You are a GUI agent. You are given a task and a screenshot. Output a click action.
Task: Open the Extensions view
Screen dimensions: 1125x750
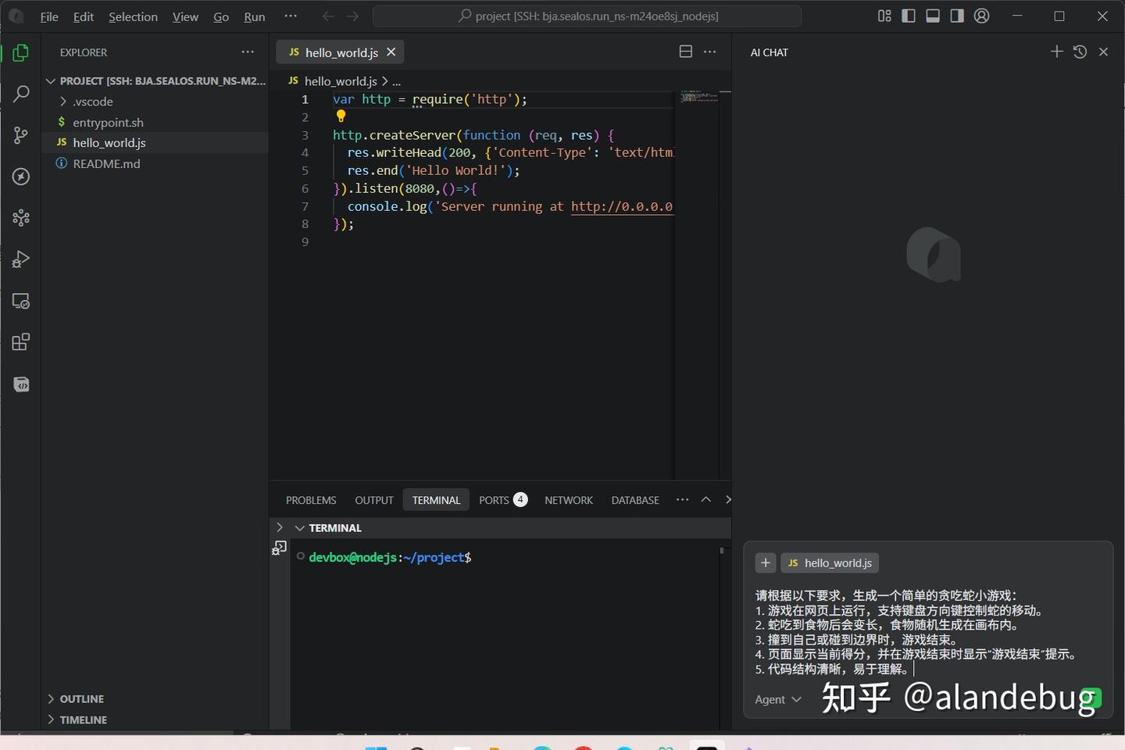(x=20, y=341)
